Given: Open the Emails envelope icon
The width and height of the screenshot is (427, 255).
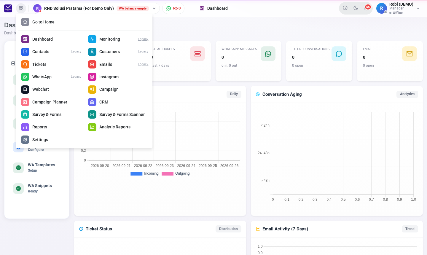Looking at the screenshot, I should (92, 64).
